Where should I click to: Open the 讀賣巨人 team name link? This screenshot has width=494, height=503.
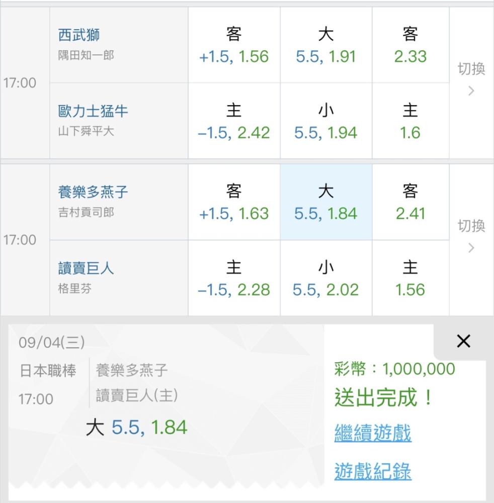pos(86,268)
